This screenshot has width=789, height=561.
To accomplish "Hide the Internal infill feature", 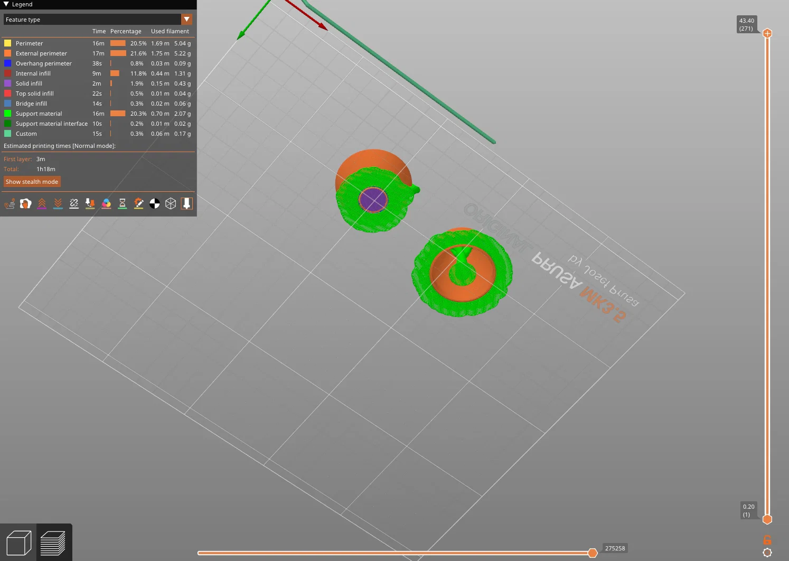I will pos(98,73).
